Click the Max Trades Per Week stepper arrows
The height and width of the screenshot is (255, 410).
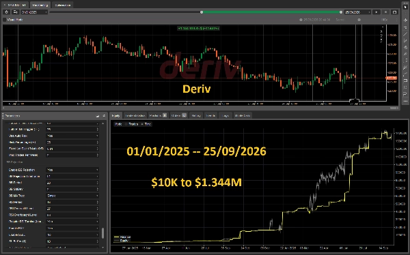(97, 155)
